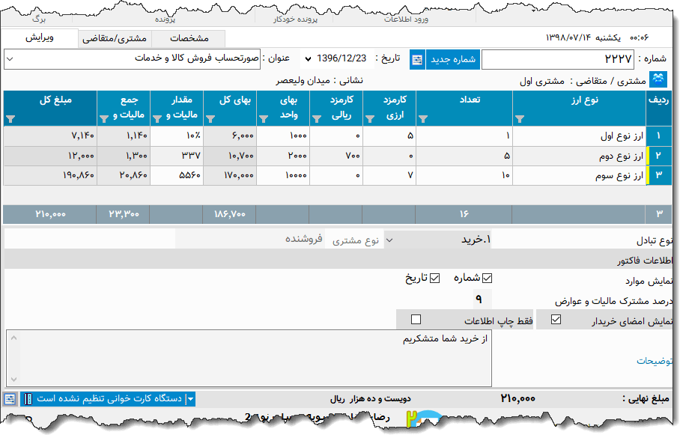Toggle the شماره checkbox in فاکتور information

click(x=487, y=278)
